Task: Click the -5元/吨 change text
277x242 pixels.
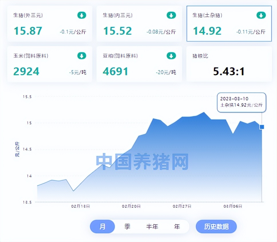Action: (x=78, y=72)
